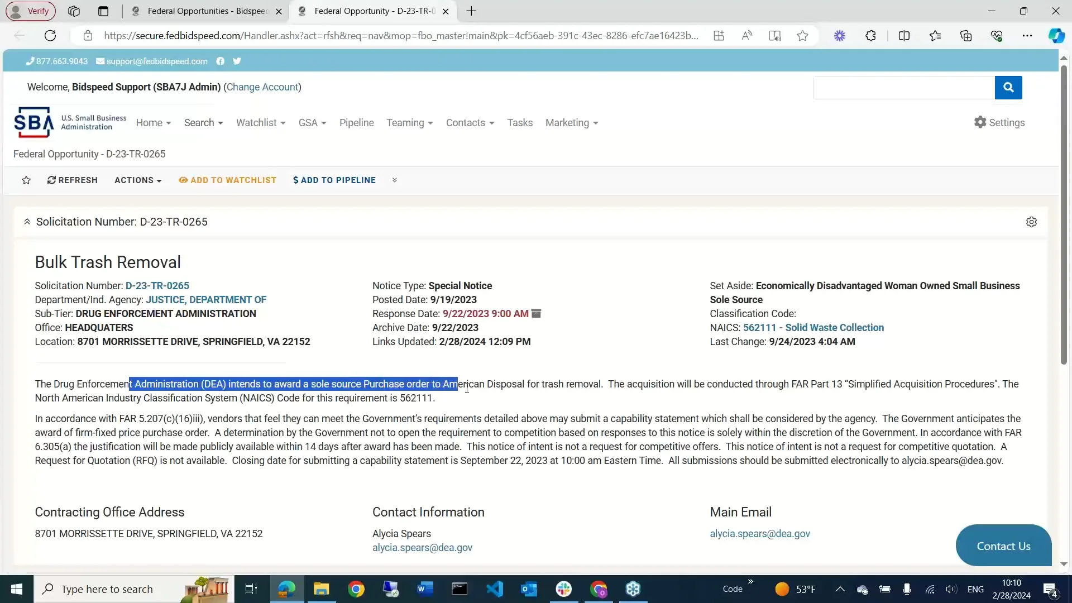Viewport: 1072px width, 603px height.
Task: Click the calendar icon next to Response Date
Action: tap(536, 314)
